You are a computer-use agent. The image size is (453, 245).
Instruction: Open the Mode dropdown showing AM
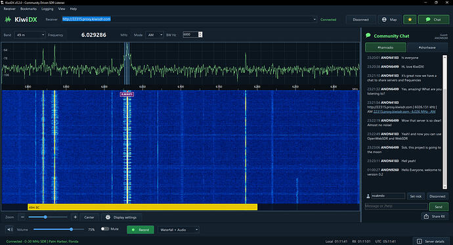pyautogui.click(x=154, y=35)
